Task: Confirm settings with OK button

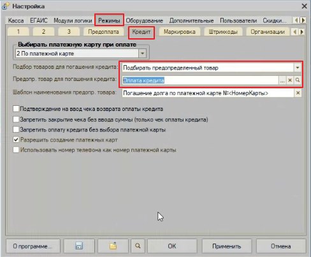Action: tap(172, 246)
